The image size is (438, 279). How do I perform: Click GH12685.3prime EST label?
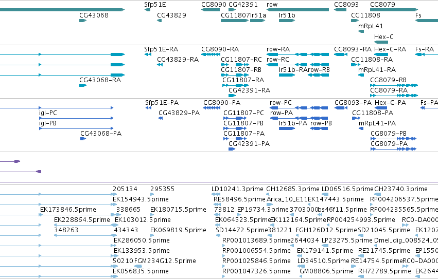tap(292, 189)
